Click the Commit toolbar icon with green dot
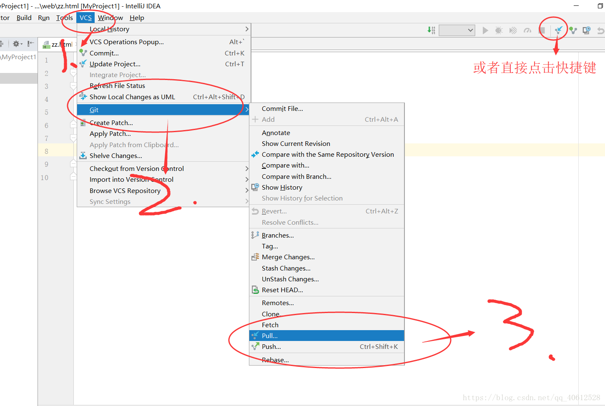This screenshot has height=406, width=605. 573,30
